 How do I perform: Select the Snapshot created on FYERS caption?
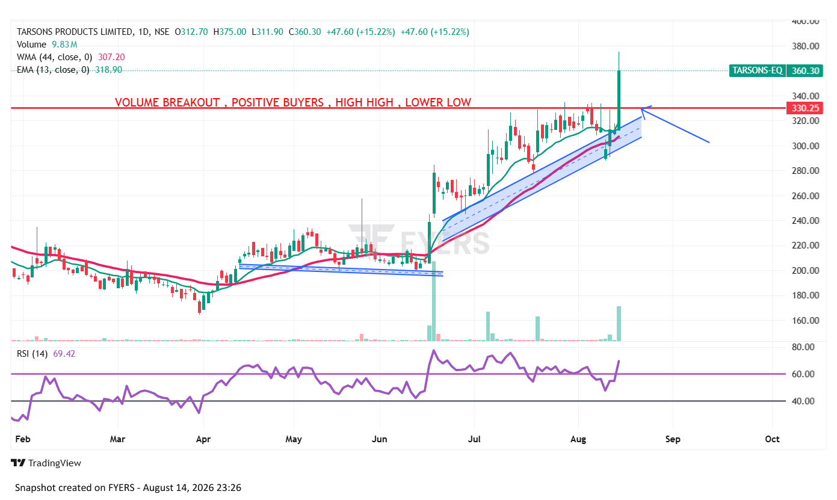coord(128,487)
